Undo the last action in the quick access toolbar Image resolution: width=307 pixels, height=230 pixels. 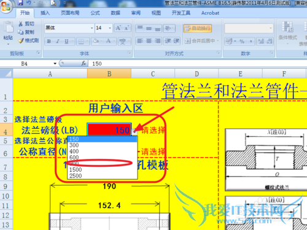(x=29, y=2)
